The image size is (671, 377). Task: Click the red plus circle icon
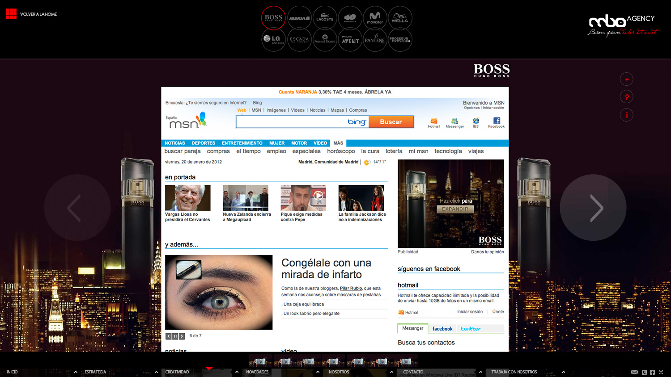(626, 79)
